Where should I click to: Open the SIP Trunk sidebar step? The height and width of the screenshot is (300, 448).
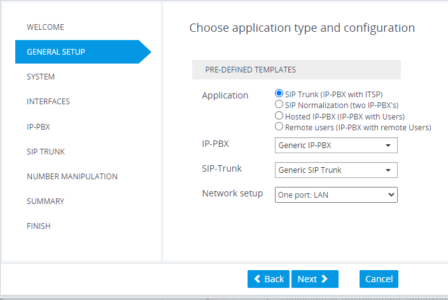click(x=46, y=152)
